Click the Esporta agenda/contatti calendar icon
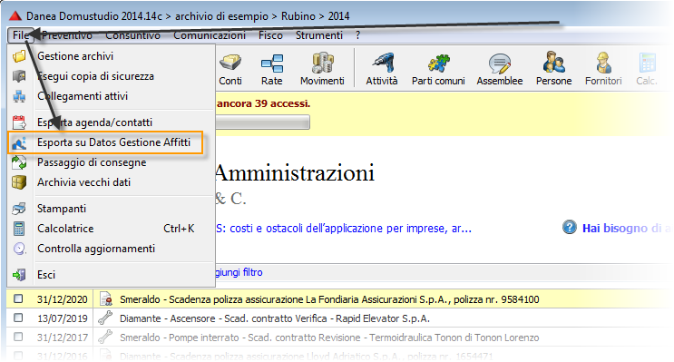Image resolution: width=674 pixels, height=362 pixels. click(x=19, y=122)
